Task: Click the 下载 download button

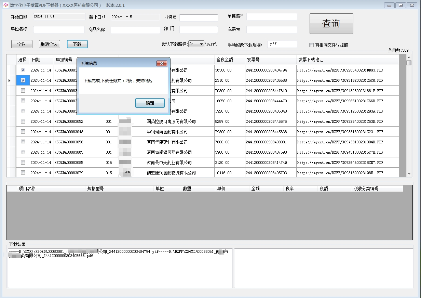Action: pyautogui.click(x=77, y=44)
